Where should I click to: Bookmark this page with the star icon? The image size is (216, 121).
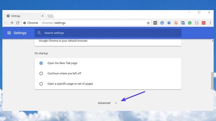(148, 23)
